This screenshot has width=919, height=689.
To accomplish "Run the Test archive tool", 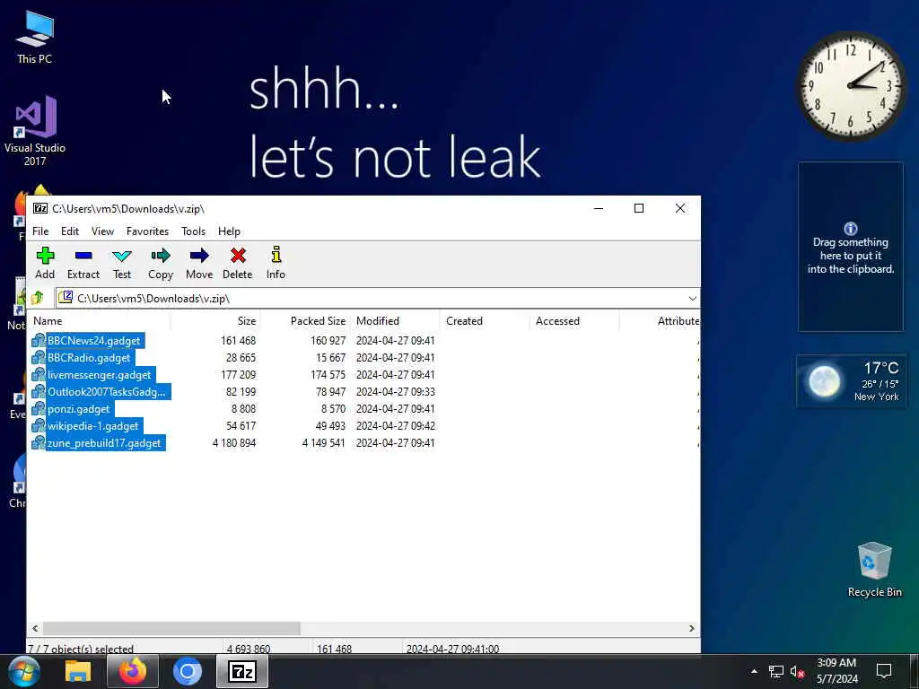I will pyautogui.click(x=122, y=263).
